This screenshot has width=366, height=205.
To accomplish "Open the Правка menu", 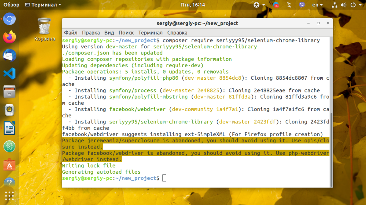I will (91, 33).
